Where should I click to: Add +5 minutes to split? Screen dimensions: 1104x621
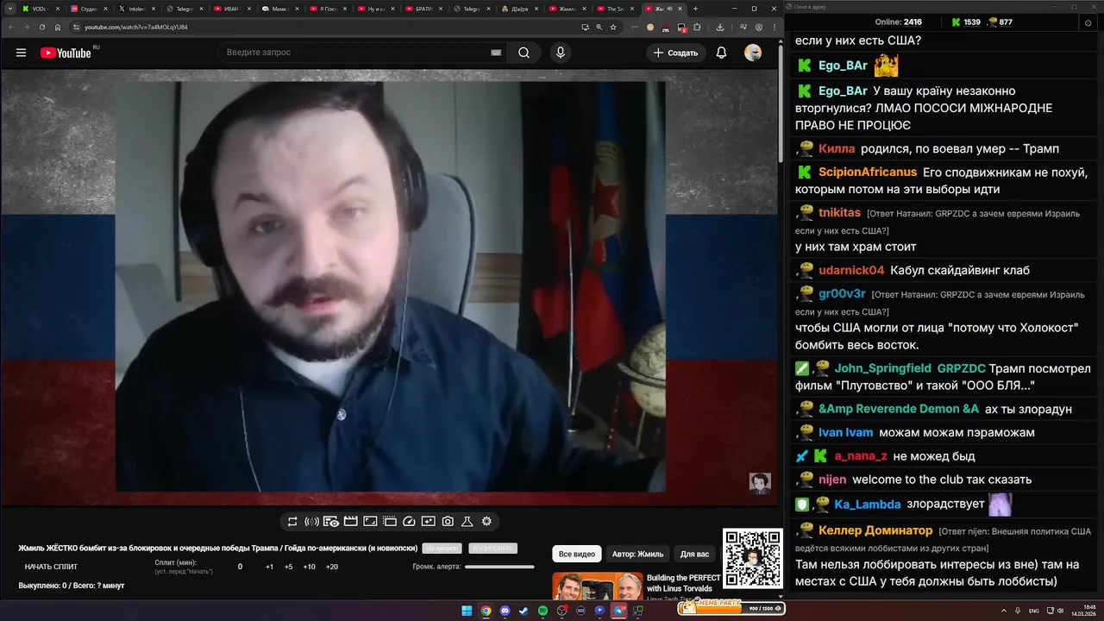click(x=288, y=567)
